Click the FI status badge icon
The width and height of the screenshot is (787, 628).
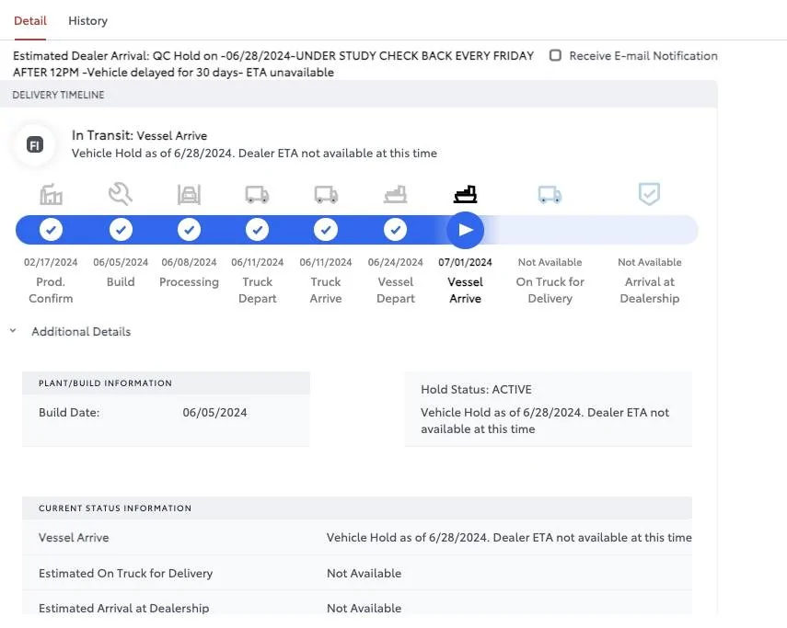[x=35, y=145]
